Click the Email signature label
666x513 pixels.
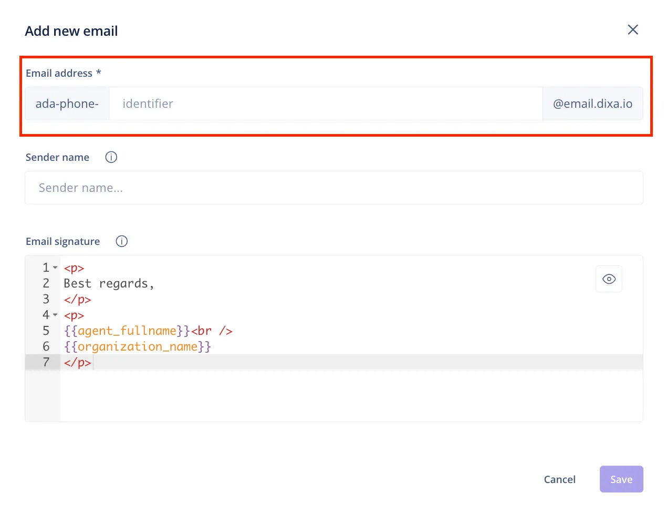[x=63, y=241]
